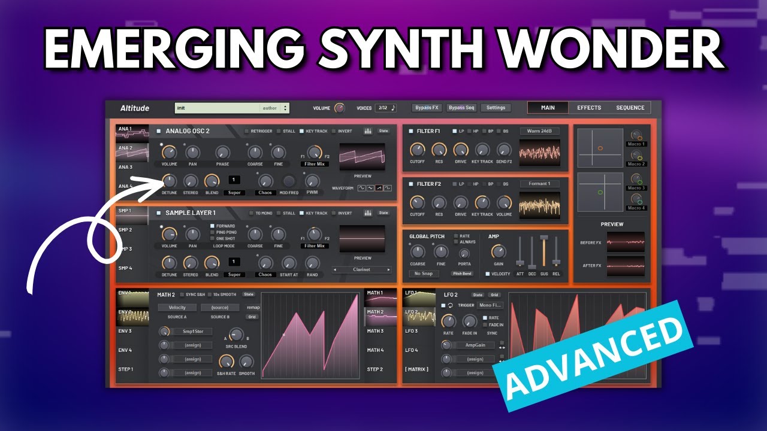Click the Blend knob in Analog Osc 2
767x431 pixels.
(x=212, y=181)
